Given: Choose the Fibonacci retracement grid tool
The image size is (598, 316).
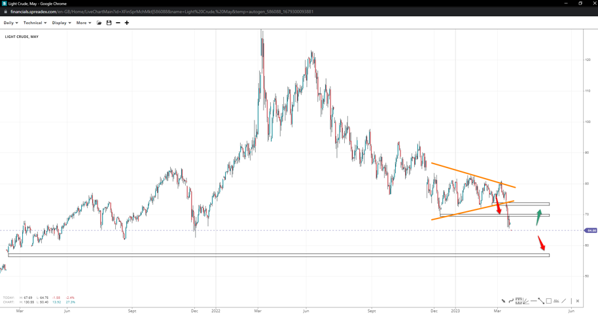Looking at the screenshot, I should (x=518, y=301).
